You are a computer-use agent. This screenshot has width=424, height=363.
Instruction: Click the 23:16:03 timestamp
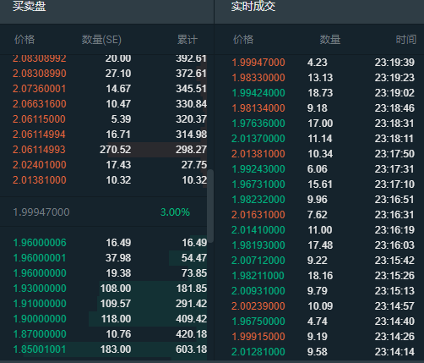point(394,245)
